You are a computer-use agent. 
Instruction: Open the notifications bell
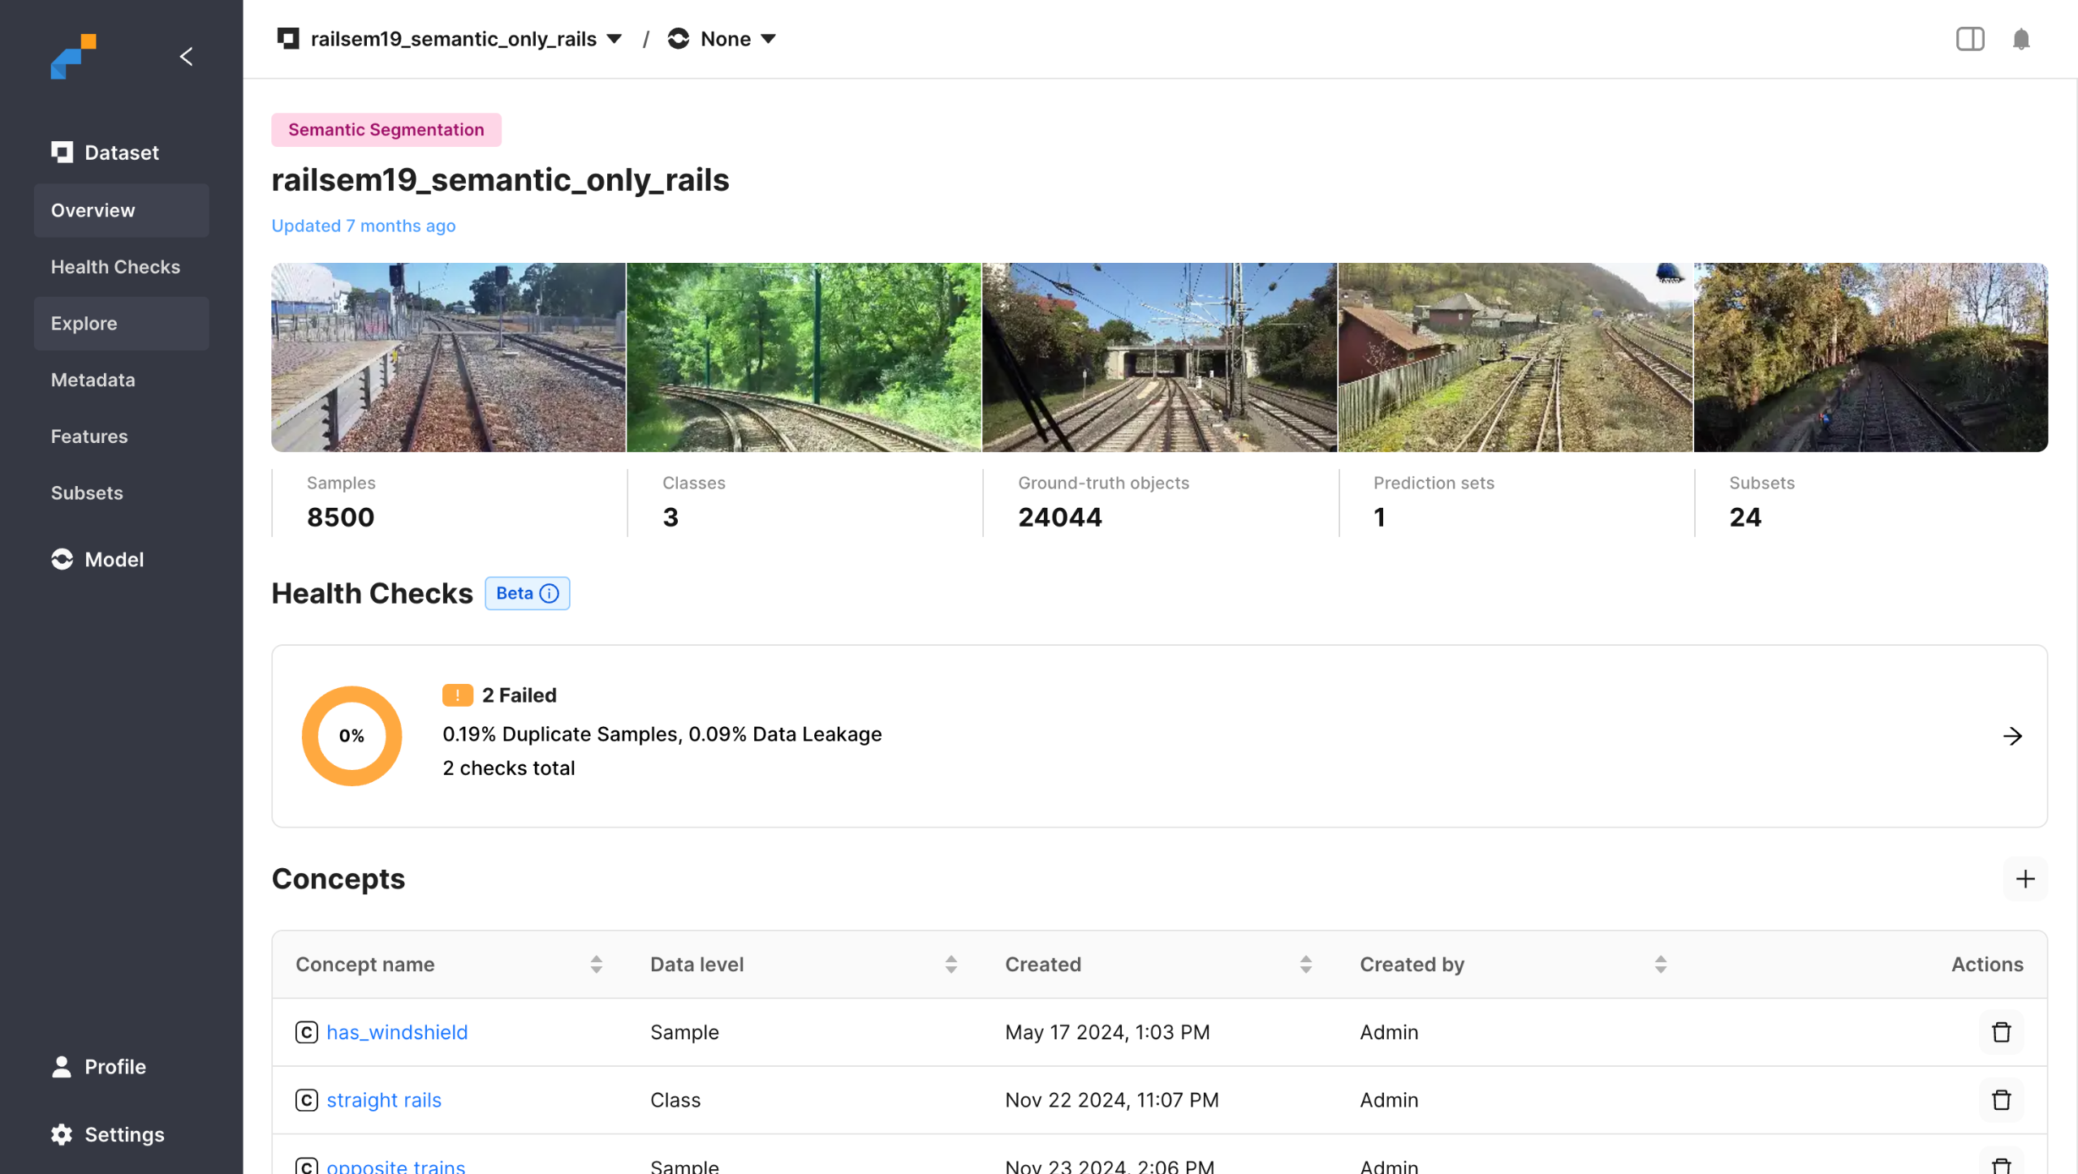(x=2020, y=39)
